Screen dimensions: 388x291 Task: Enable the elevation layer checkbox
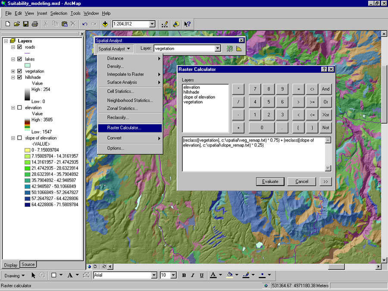(19, 108)
